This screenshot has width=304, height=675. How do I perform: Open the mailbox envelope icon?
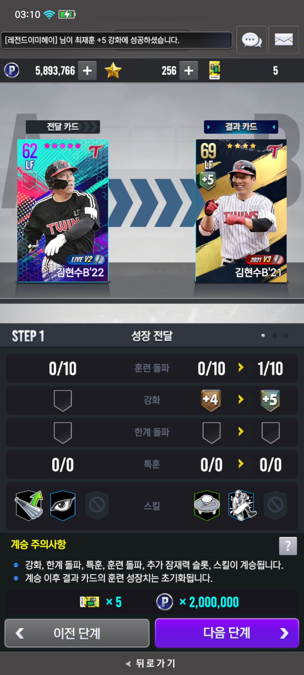click(x=283, y=40)
